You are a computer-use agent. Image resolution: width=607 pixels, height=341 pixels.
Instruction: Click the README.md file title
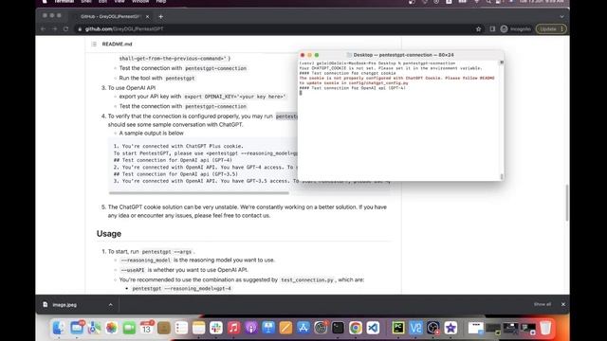click(117, 45)
